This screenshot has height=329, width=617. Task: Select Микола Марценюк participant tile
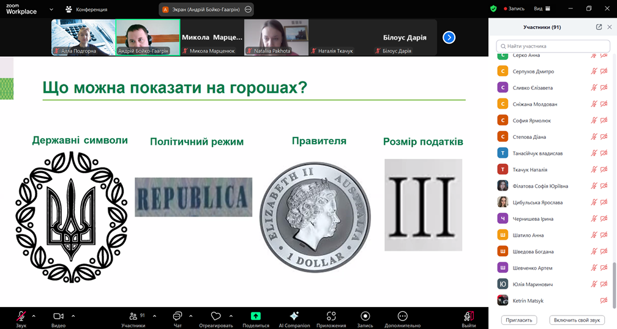coord(212,37)
